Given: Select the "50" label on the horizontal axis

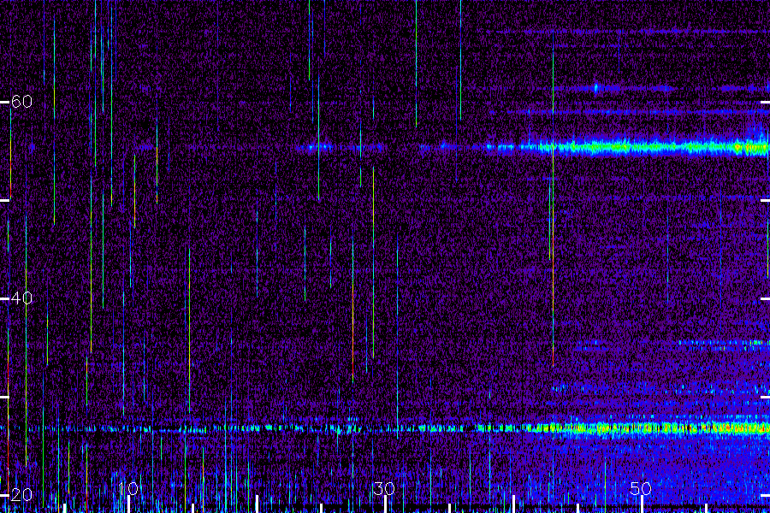Looking at the screenshot, I should tap(641, 488).
